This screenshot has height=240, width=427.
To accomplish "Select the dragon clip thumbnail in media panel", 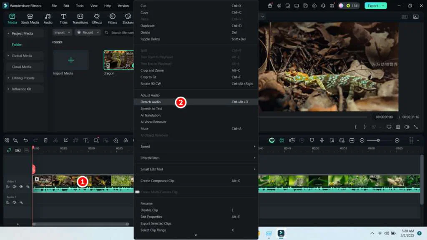I will [x=118, y=60].
